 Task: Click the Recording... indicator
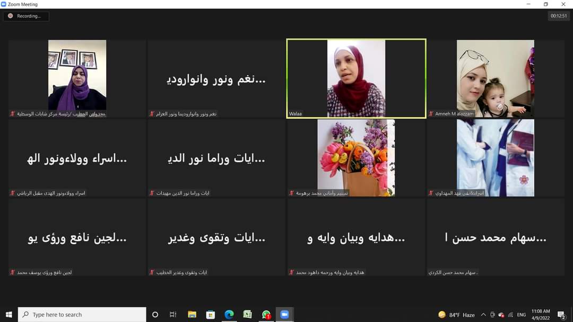pos(25,16)
